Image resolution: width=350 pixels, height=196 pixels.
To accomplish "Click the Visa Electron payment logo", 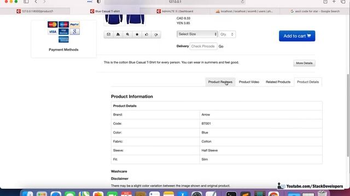I will tap(63, 32).
